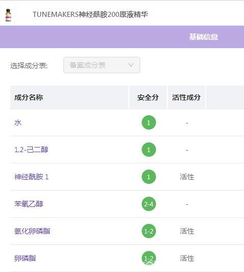Click the TUNEMAKERS product bottle thumbnail
This screenshot has width=244, height=272.
point(8,15)
